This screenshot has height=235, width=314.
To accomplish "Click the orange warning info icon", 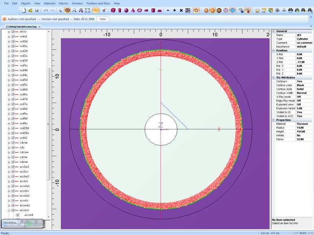I will click(x=4, y=19).
